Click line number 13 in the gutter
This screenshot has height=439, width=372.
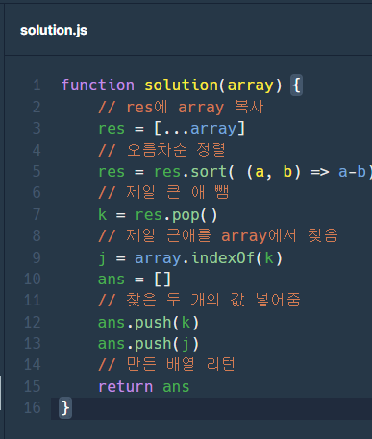point(33,344)
